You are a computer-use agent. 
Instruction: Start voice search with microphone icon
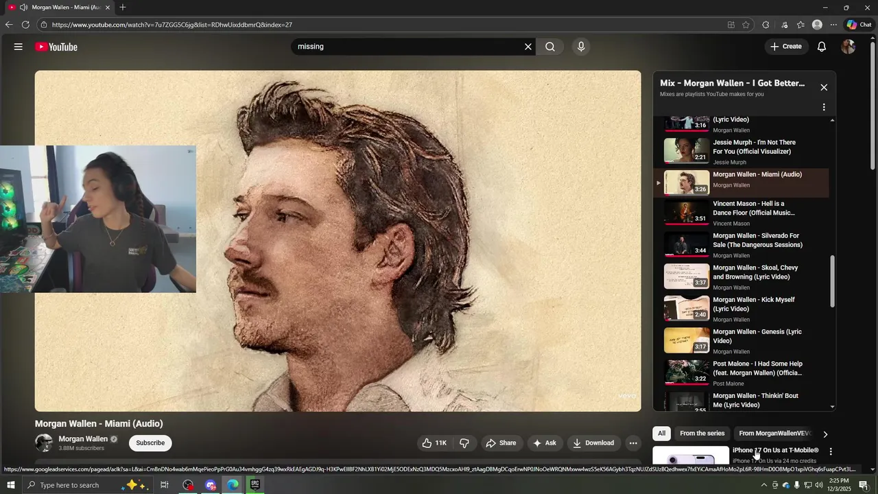581,47
